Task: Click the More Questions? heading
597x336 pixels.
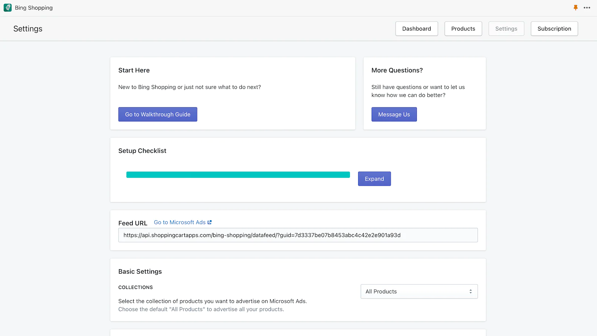Action: pyautogui.click(x=397, y=70)
